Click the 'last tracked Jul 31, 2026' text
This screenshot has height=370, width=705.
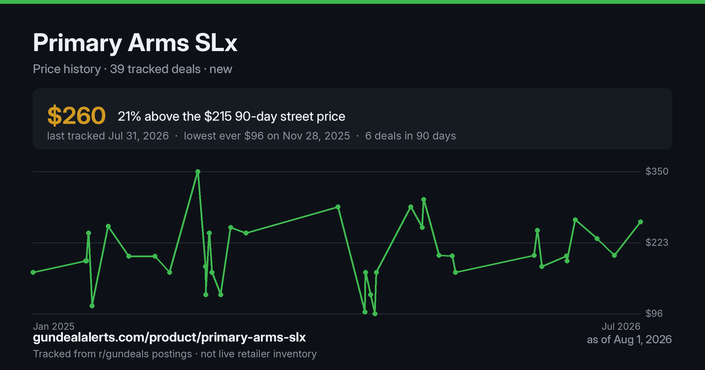(x=108, y=136)
